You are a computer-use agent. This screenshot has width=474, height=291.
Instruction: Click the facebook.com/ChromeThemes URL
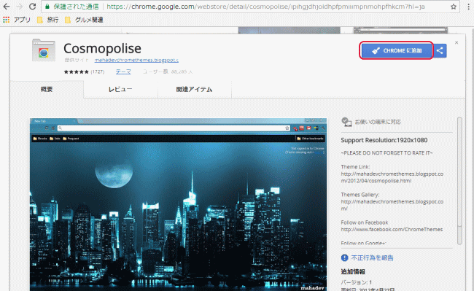click(x=392, y=229)
